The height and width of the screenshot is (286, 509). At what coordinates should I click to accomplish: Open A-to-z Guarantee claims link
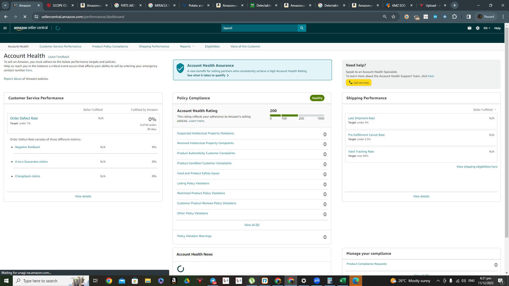(31, 162)
